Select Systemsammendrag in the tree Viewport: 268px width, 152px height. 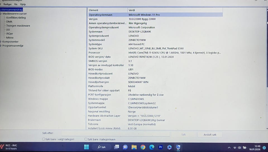[11, 10]
